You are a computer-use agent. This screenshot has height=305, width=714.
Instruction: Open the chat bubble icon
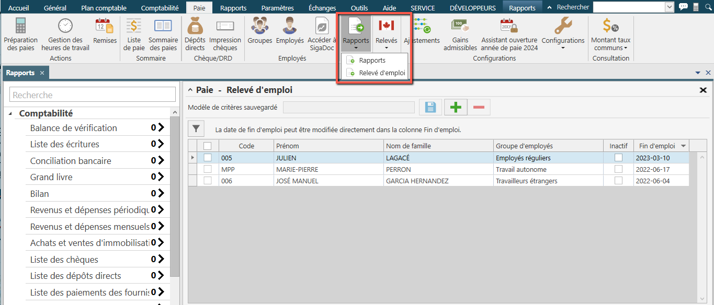tap(683, 7)
